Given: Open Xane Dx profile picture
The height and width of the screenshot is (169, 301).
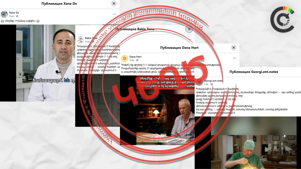Looking at the screenshot, I should pyautogui.click(x=4, y=14).
